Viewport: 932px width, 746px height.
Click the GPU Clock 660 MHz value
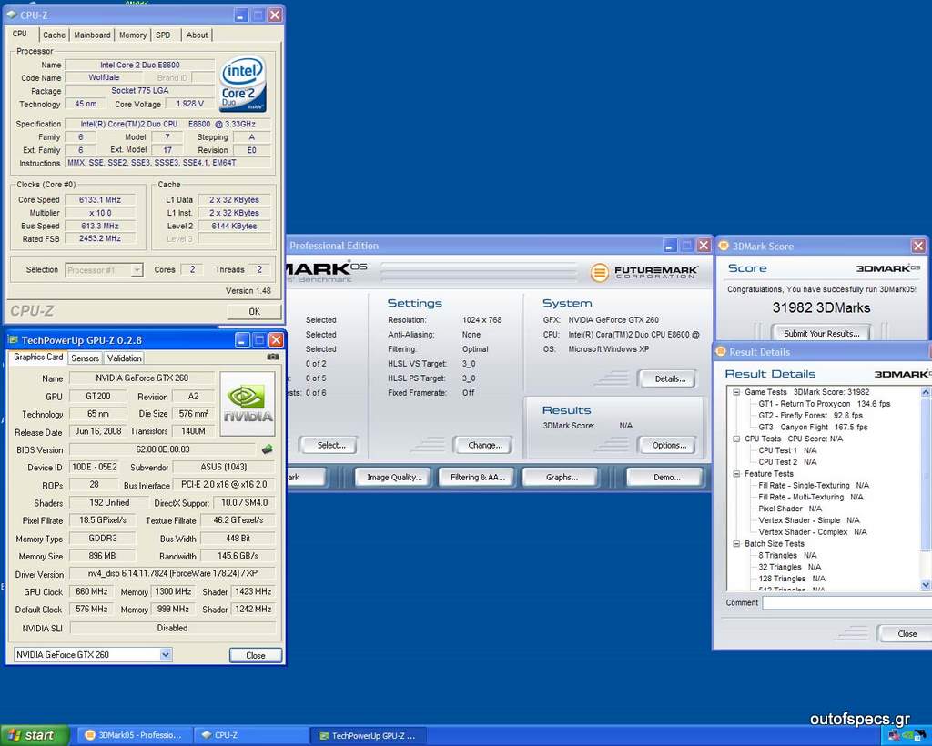[x=92, y=591]
